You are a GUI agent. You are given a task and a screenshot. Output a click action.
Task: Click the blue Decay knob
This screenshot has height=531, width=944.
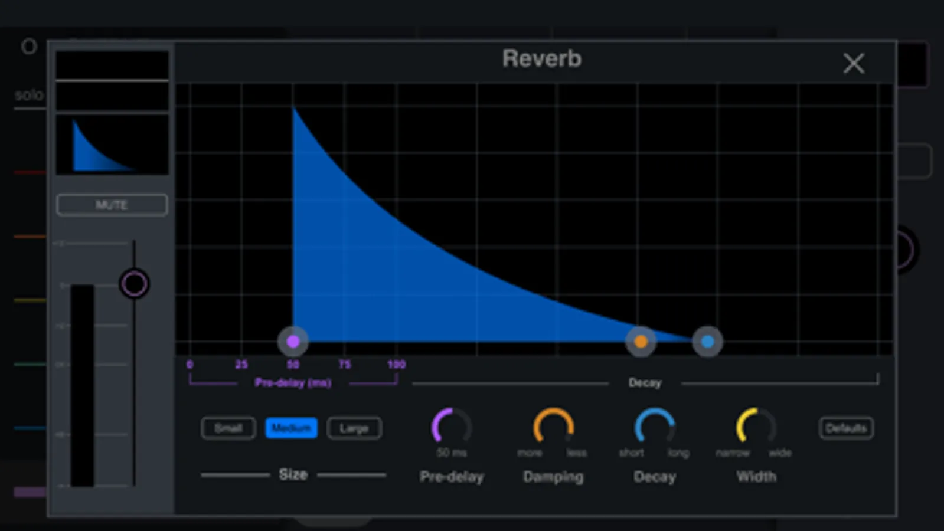pyautogui.click(x=655, y=426)
